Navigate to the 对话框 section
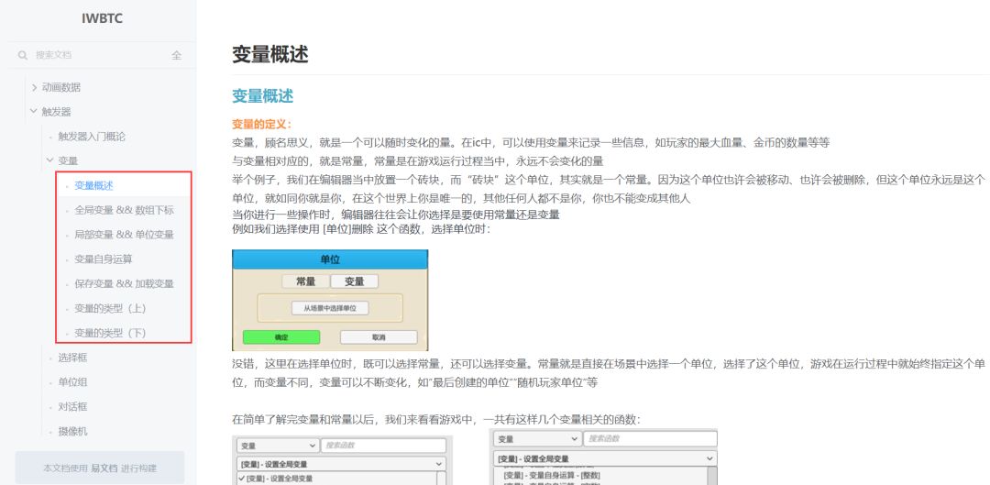This screenshot has width=990, height=485. pos(72,406)
